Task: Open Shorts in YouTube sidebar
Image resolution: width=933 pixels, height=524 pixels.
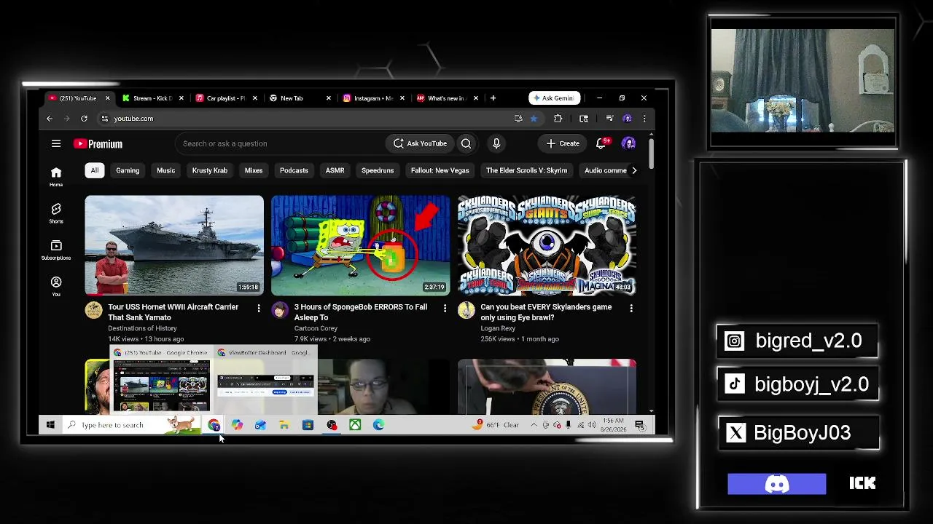Action: [x=56, y=213]
